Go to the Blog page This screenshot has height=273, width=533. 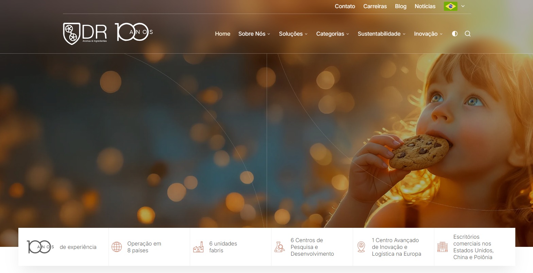401,6
